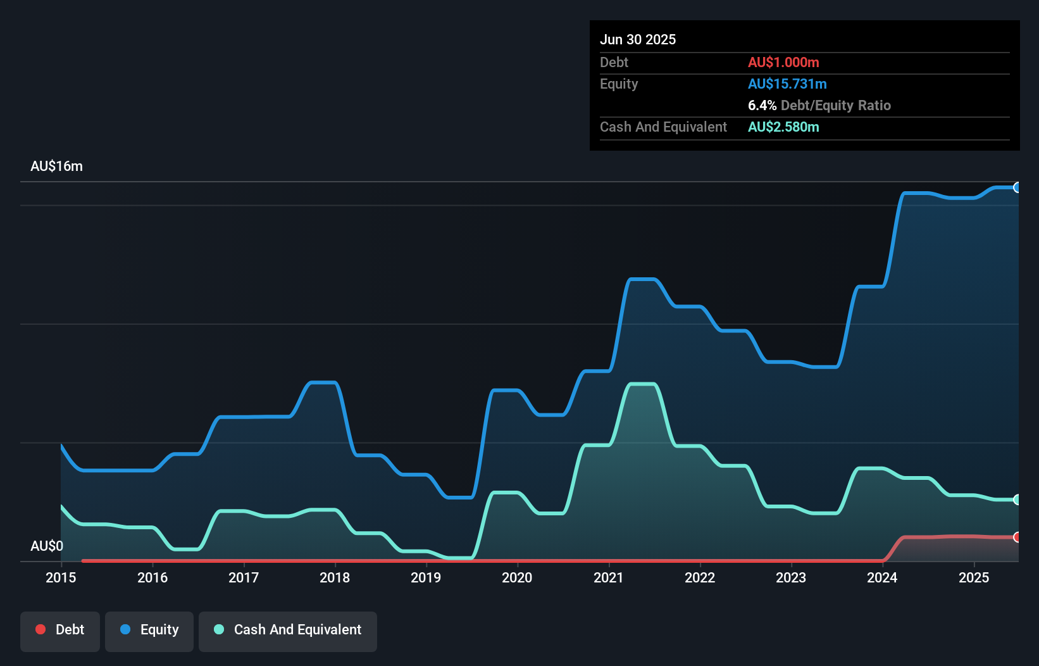Toggle the Equity legend series
The image size is (1039, 666).
[x=149, y=630]
